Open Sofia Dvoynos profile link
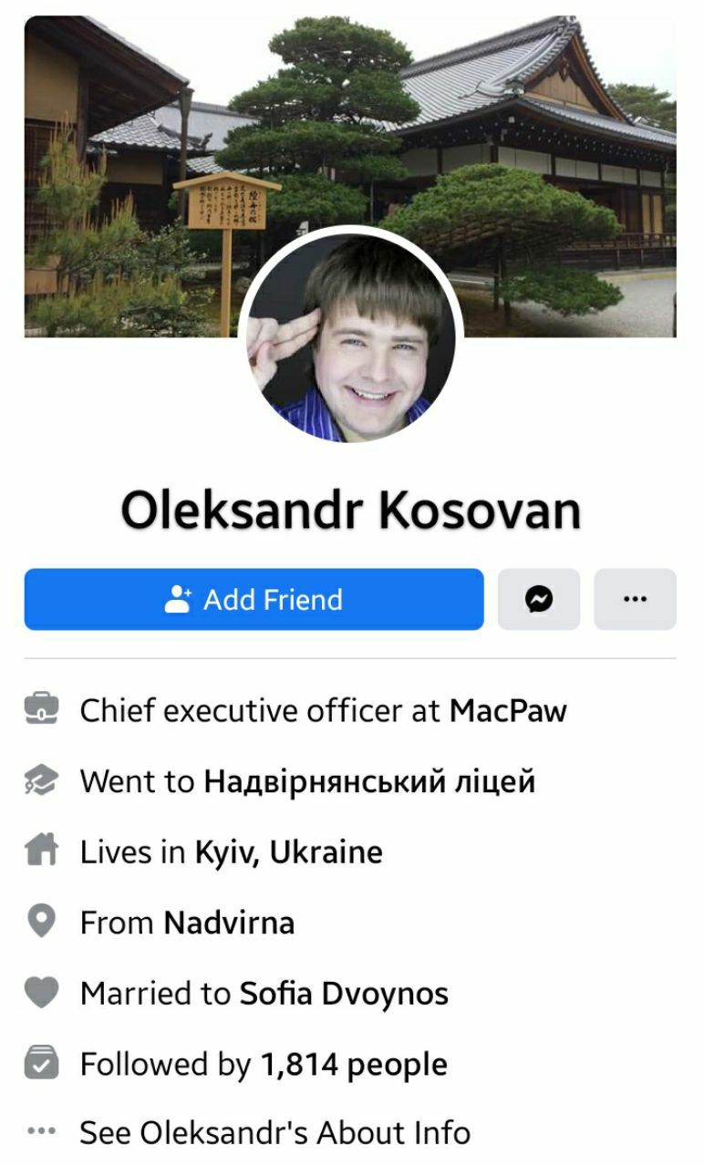The height and width of the screenshot is (1166, 704). pos(344,994)
